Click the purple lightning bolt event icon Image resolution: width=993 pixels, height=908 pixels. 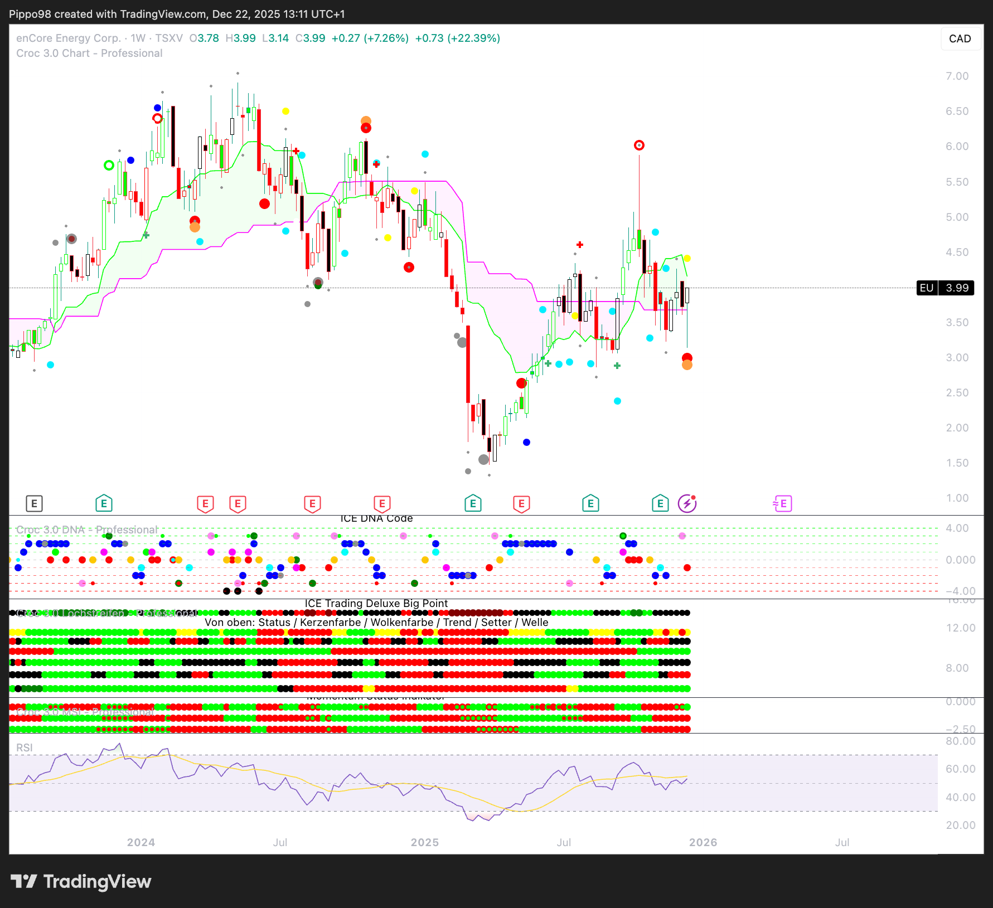687,504
